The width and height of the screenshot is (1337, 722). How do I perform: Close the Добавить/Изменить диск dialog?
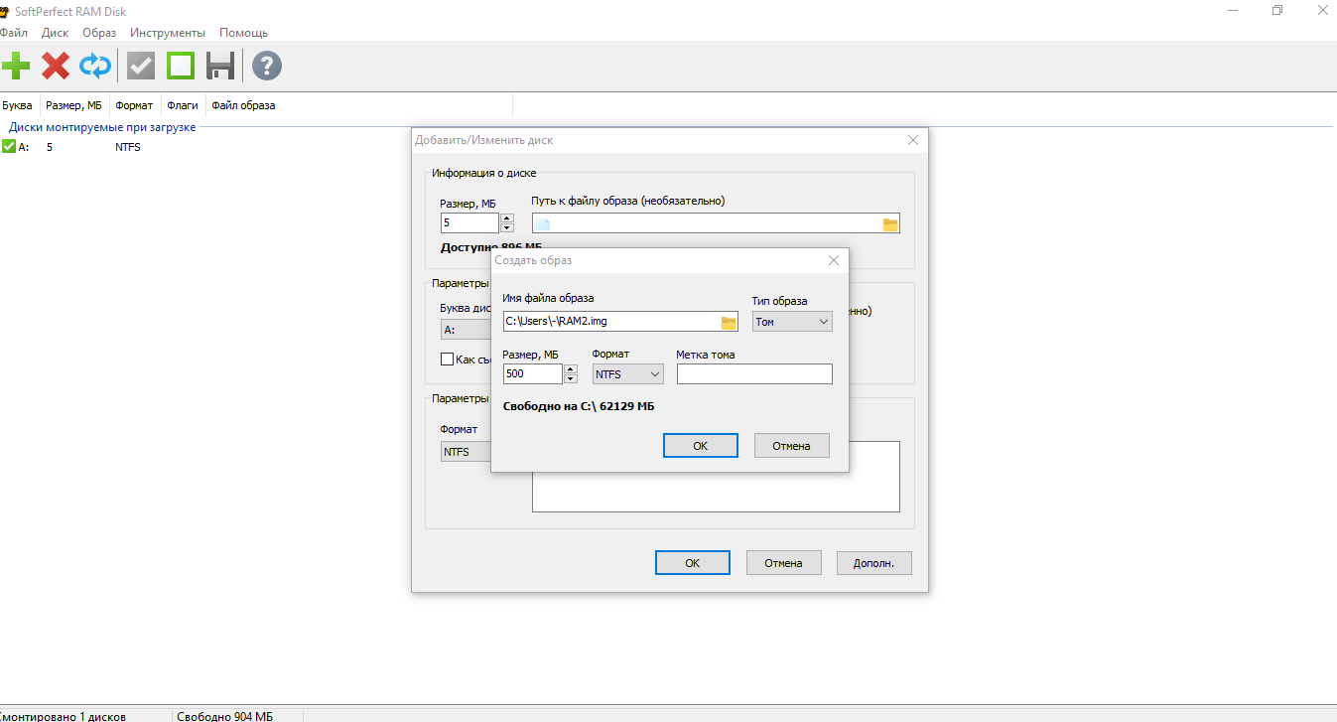coord(913,140)
